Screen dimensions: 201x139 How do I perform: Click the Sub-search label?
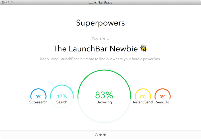coord(38,102)
